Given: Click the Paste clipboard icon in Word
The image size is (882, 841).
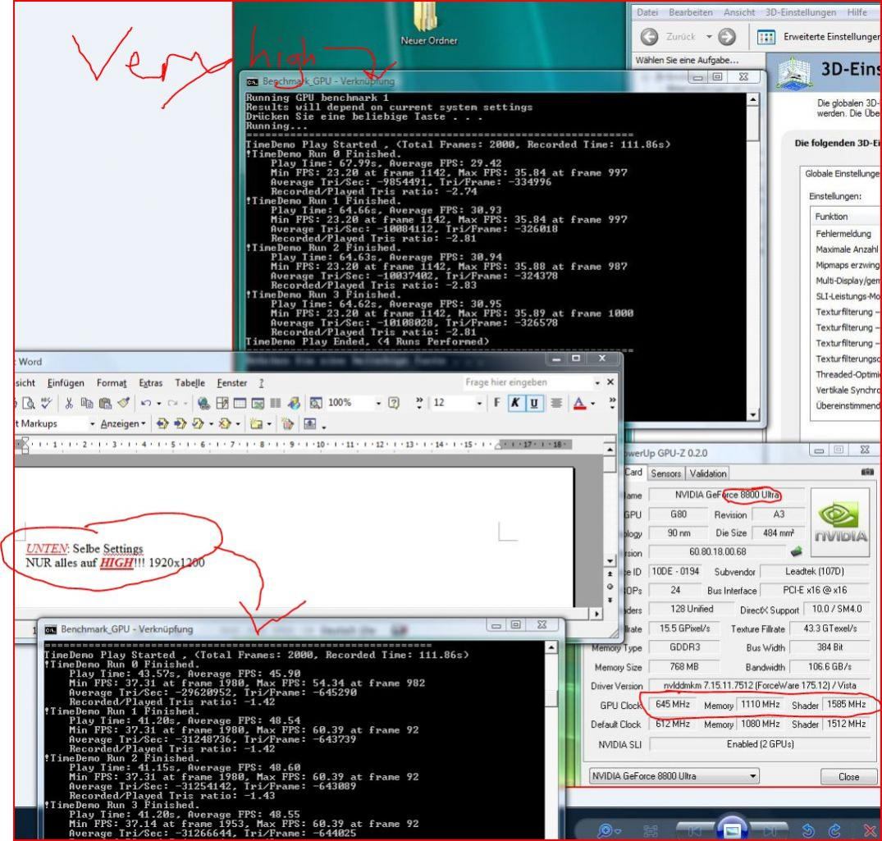Looking at the screenshot, I should click(105, 403).
